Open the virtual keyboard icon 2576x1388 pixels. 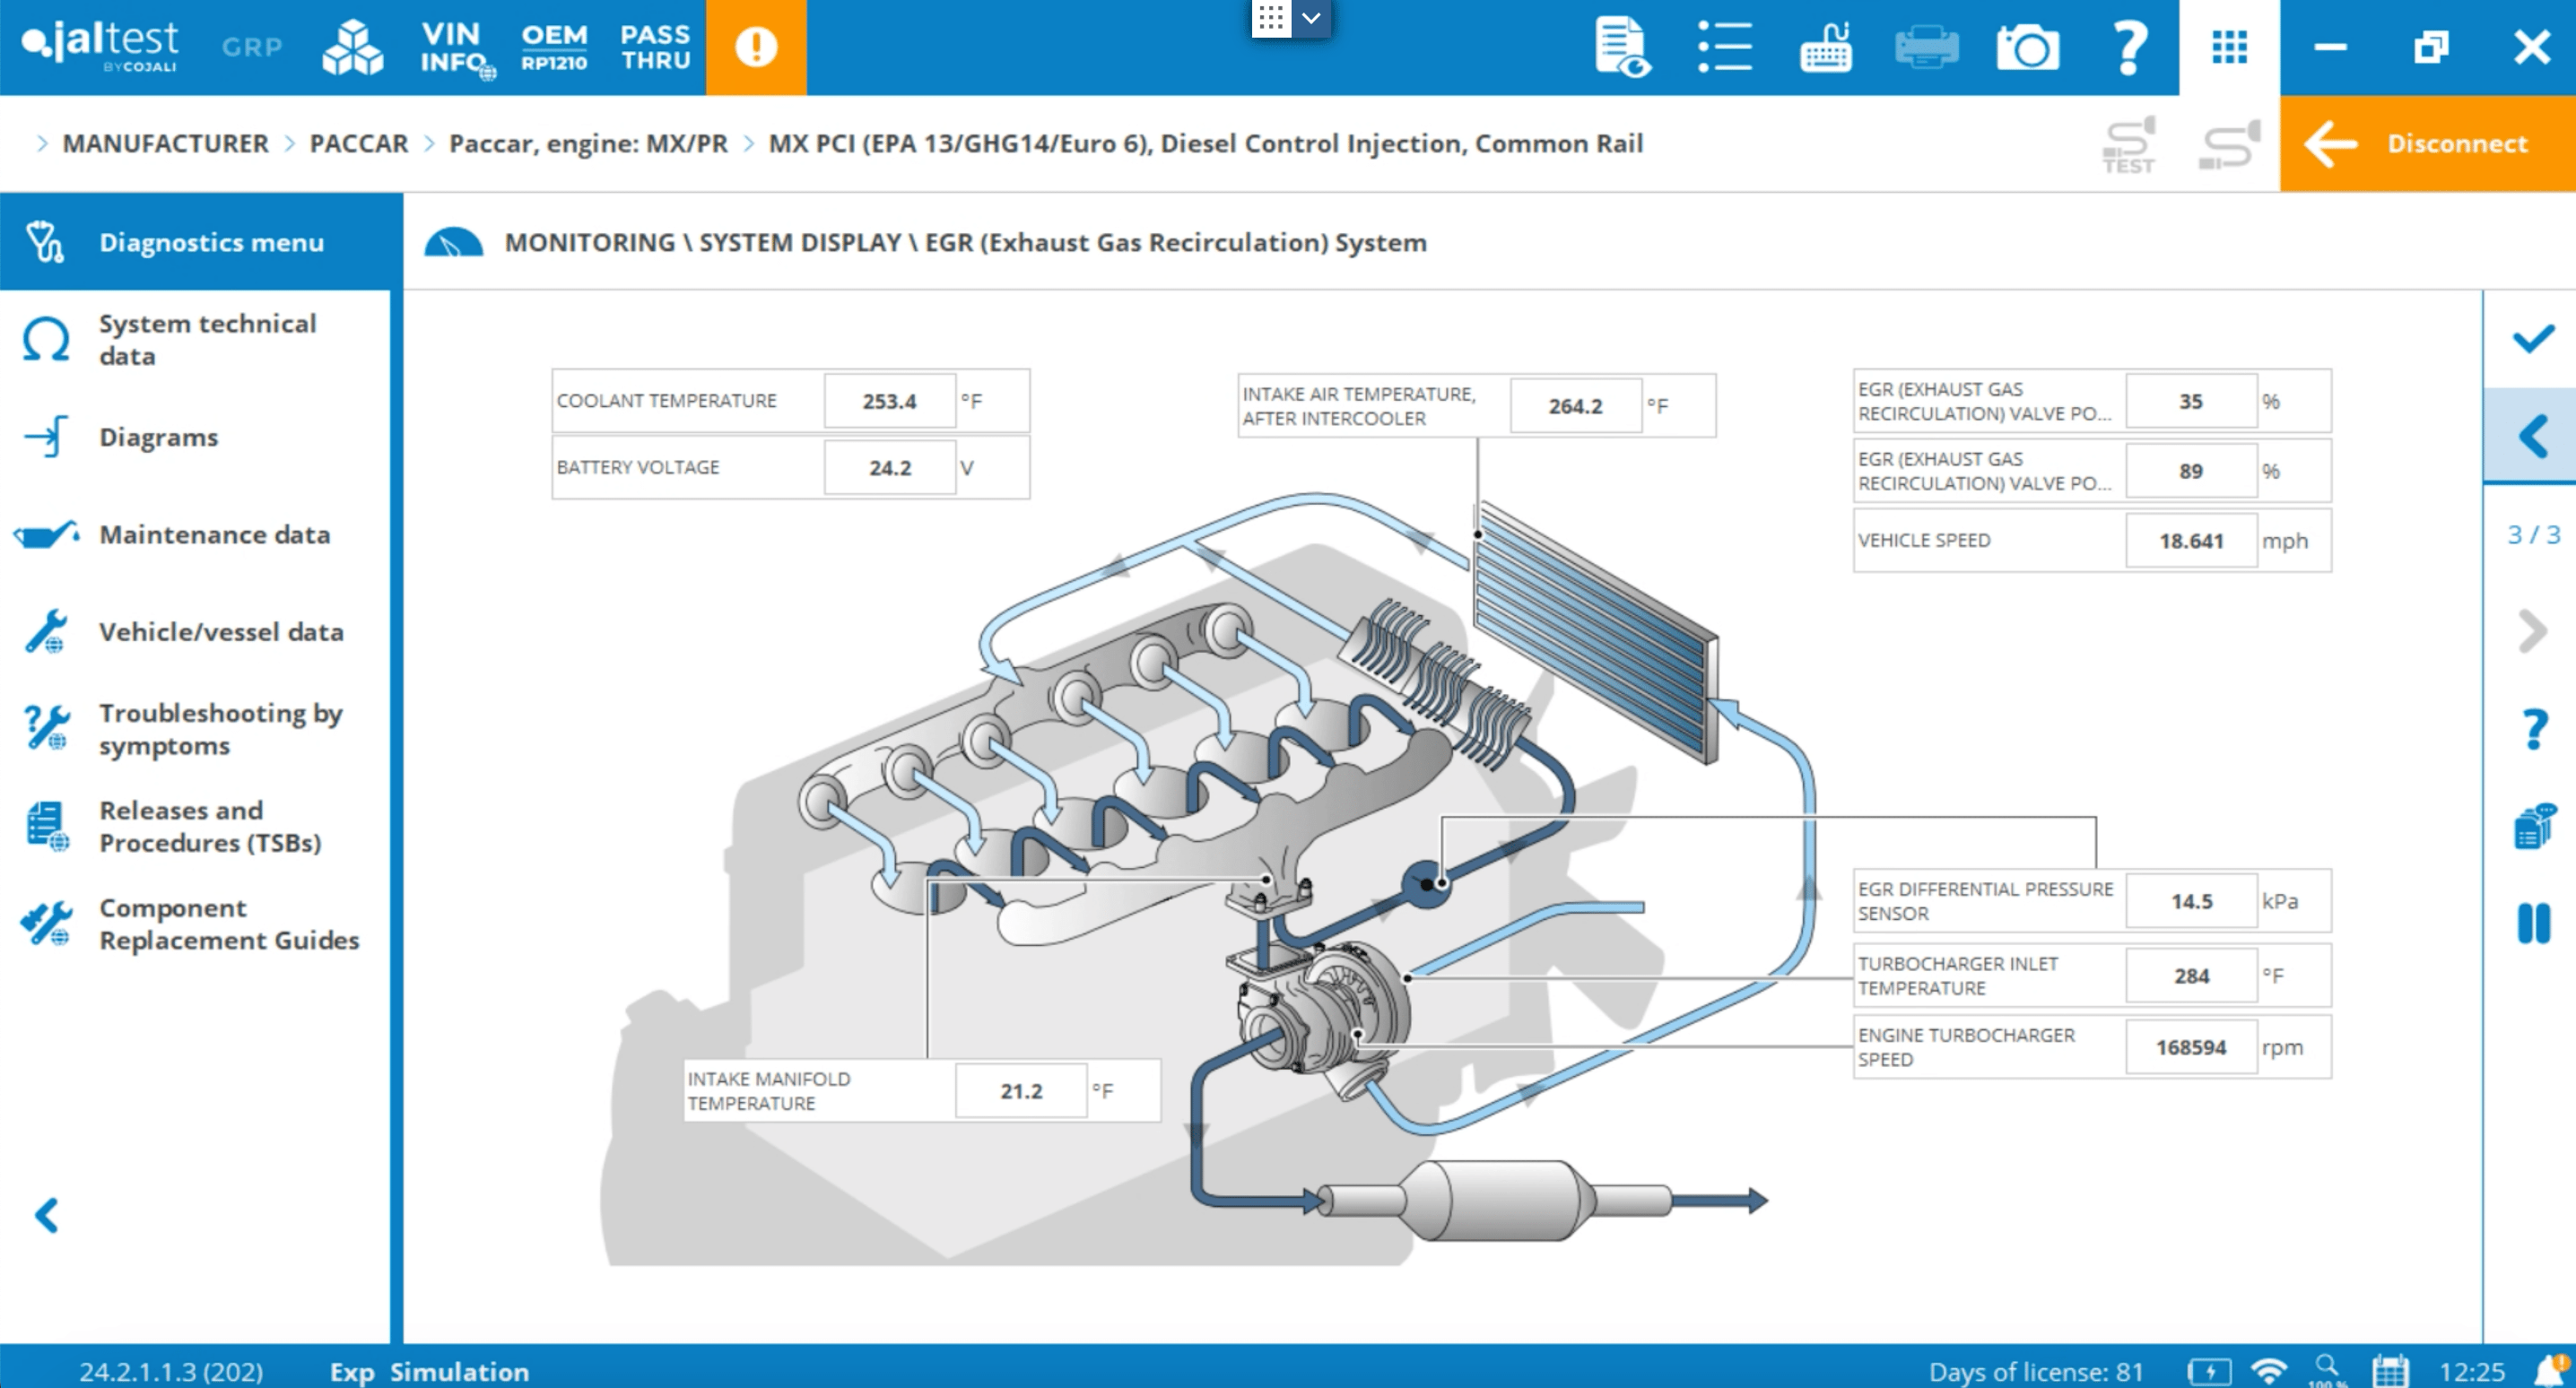1825,47
